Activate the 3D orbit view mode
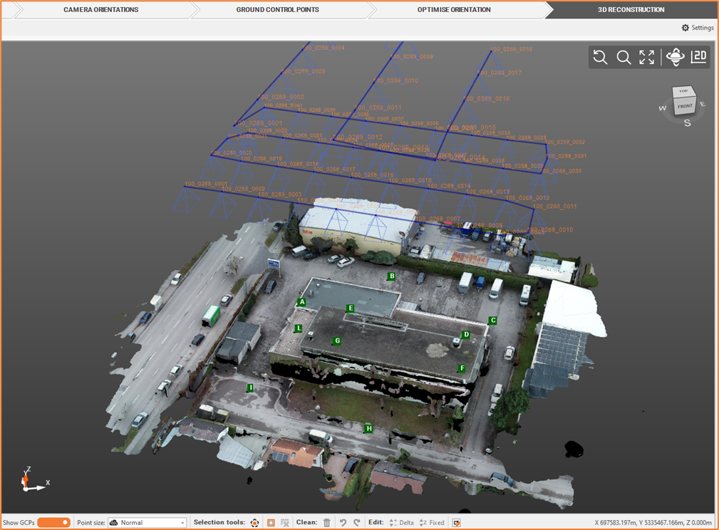This screenshot has height=530, width=719. coord(675,58)
